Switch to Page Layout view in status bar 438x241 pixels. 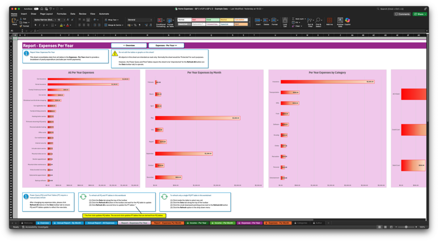(385, 227)
